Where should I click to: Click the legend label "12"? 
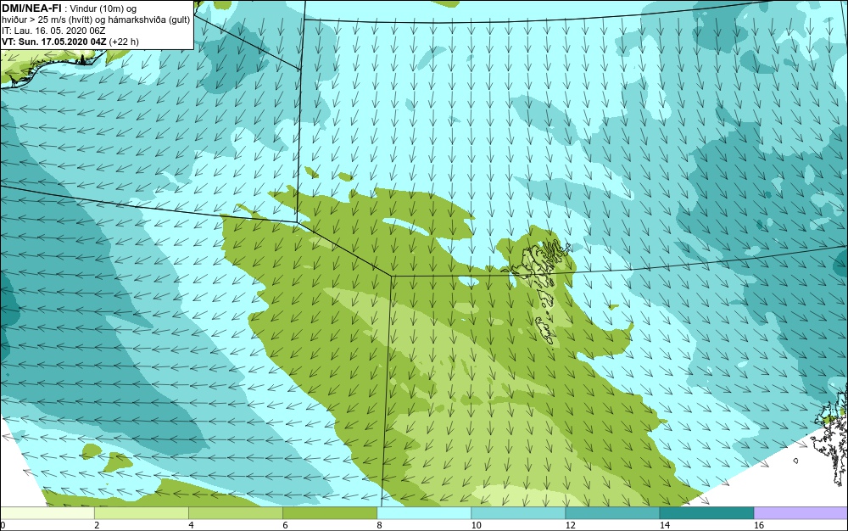pyautogui.click(x=570, y=525)
